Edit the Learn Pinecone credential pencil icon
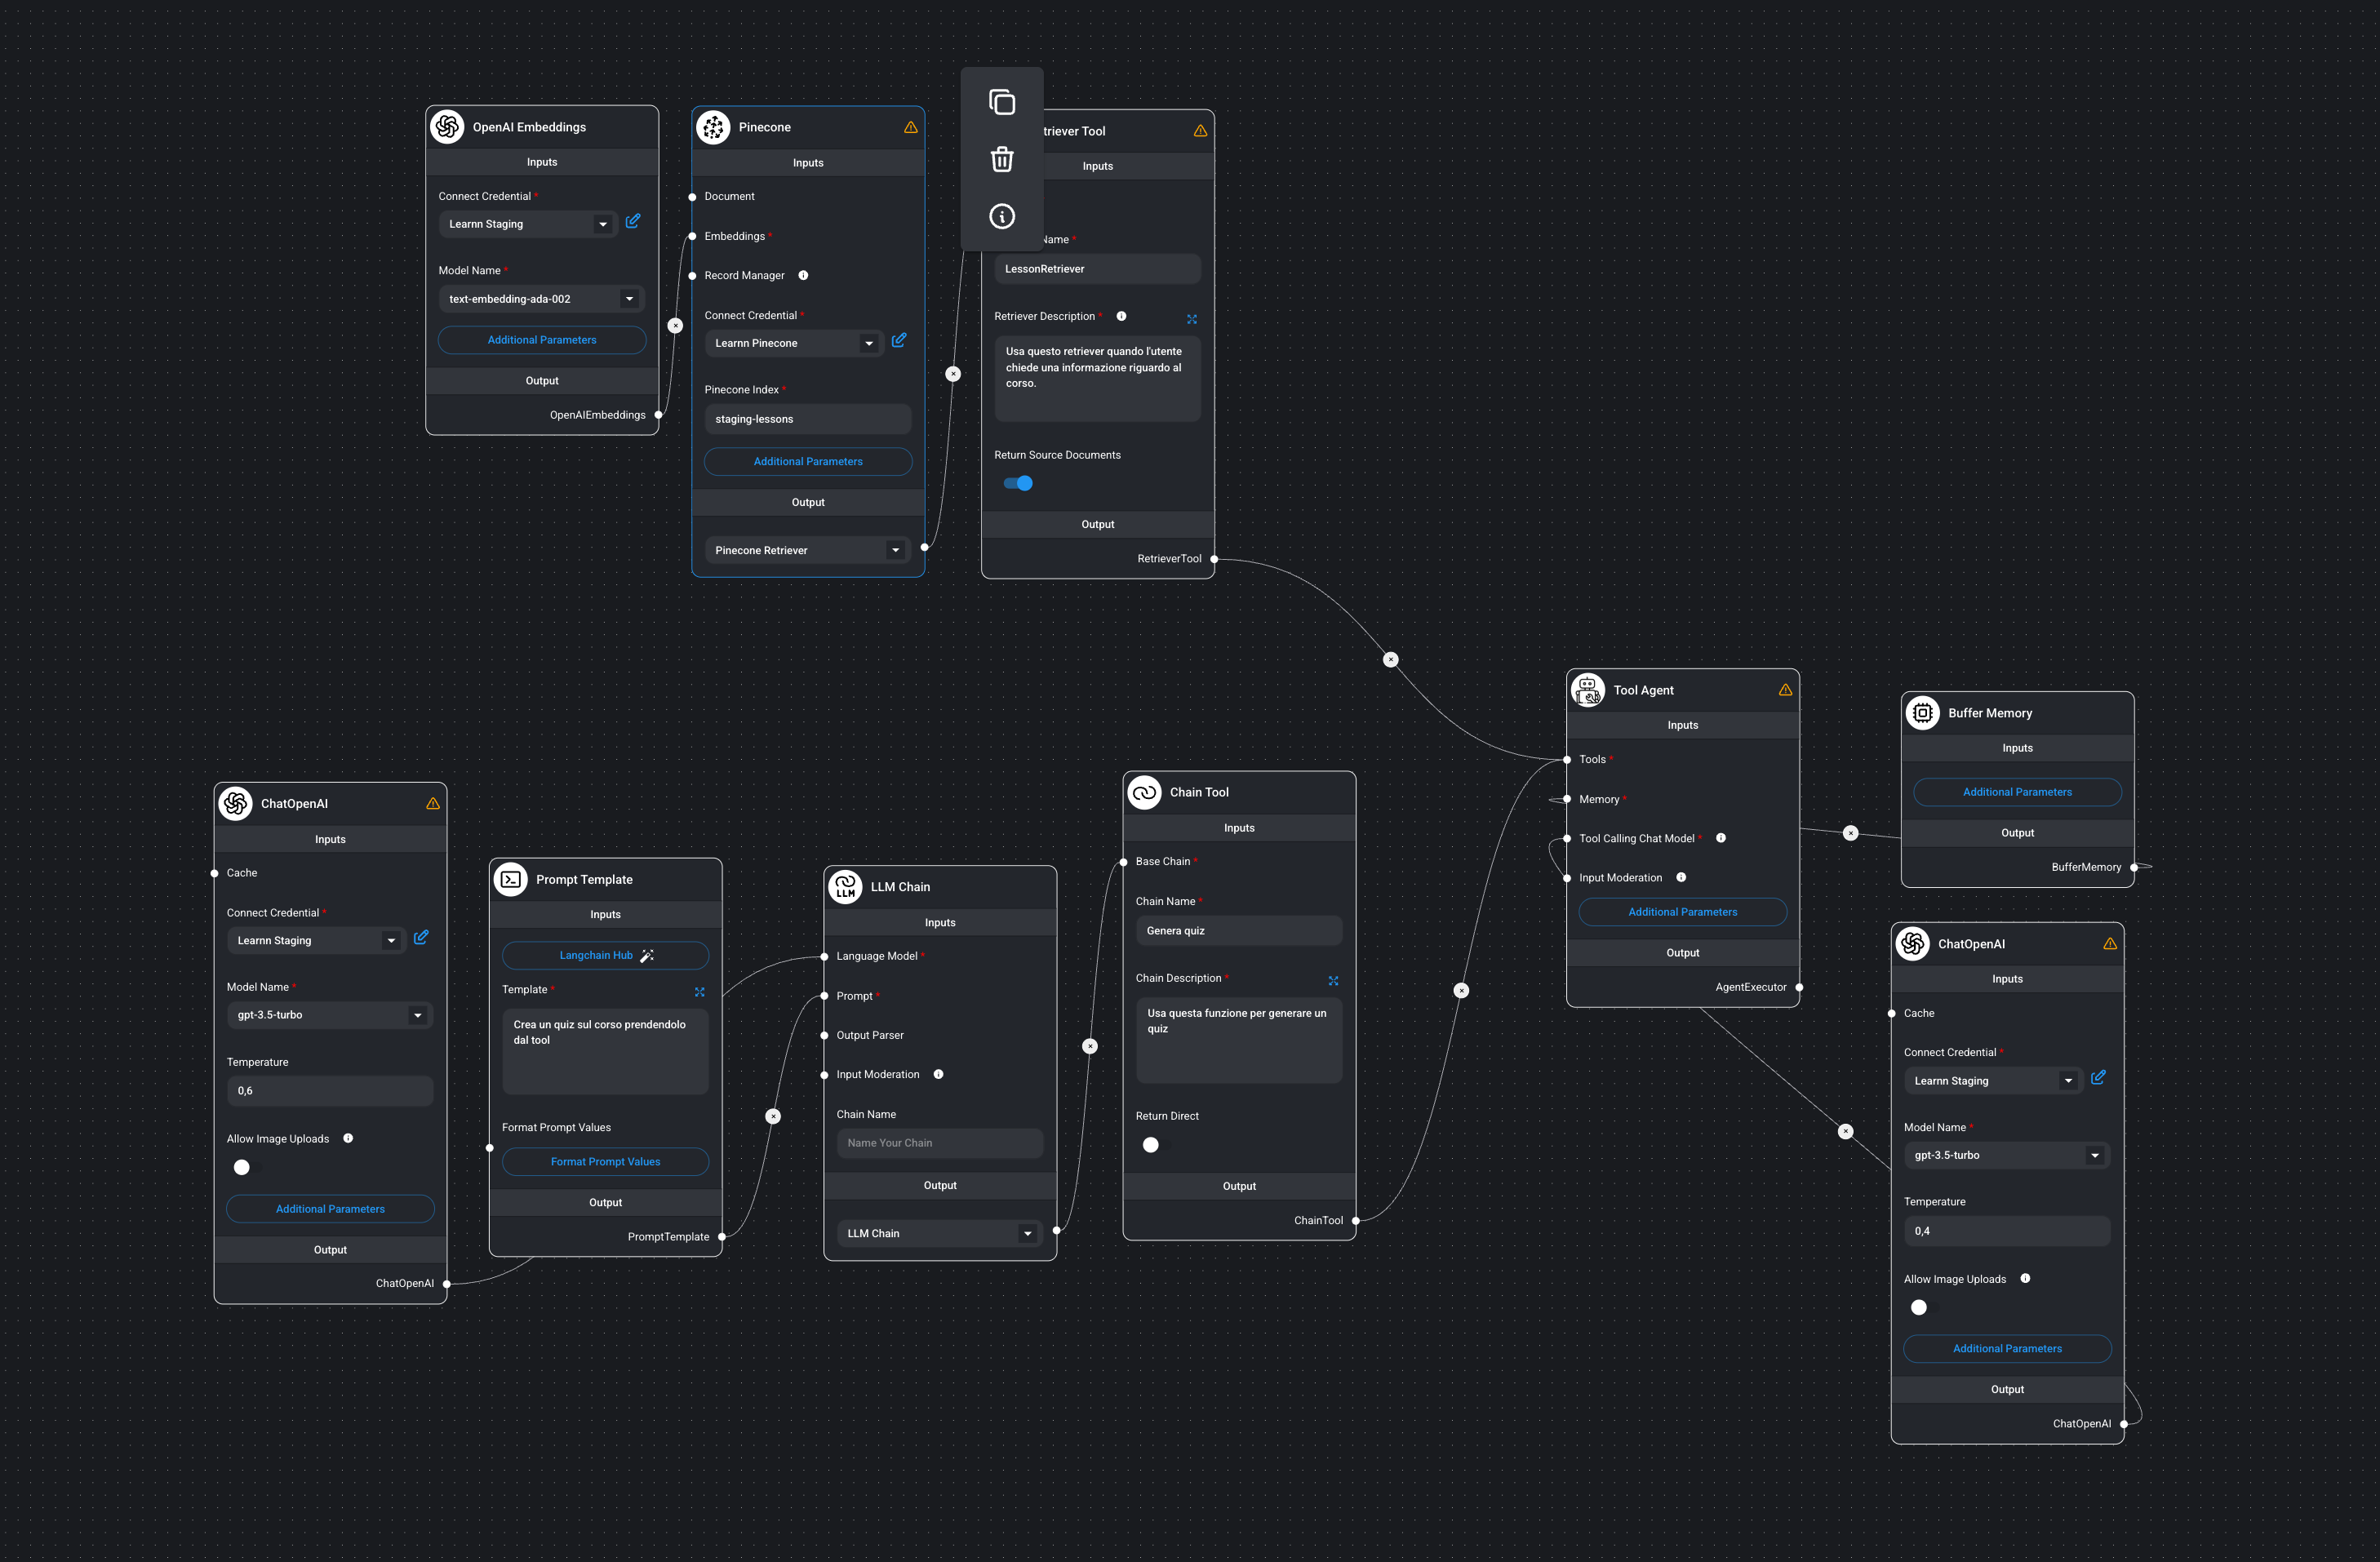This screenshot has height=1562, width=2380. point(898,341)
